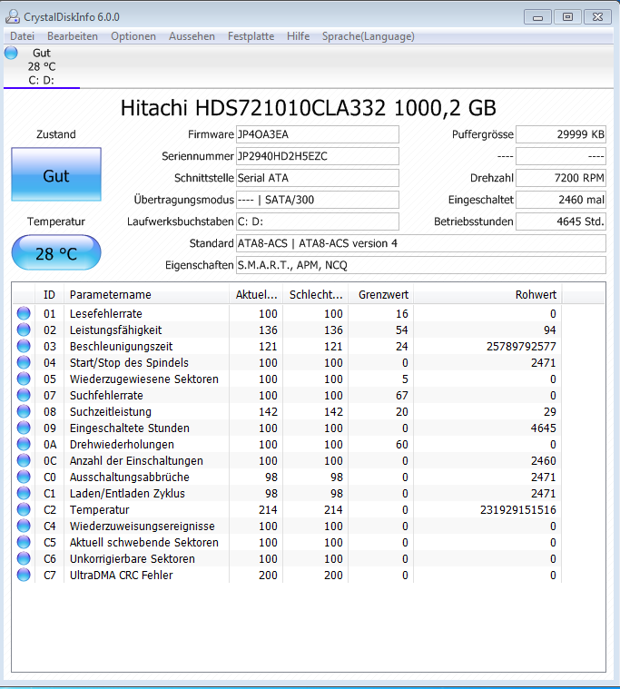Maximize the CrystalDiskInfo window

(x=567, y=17)
